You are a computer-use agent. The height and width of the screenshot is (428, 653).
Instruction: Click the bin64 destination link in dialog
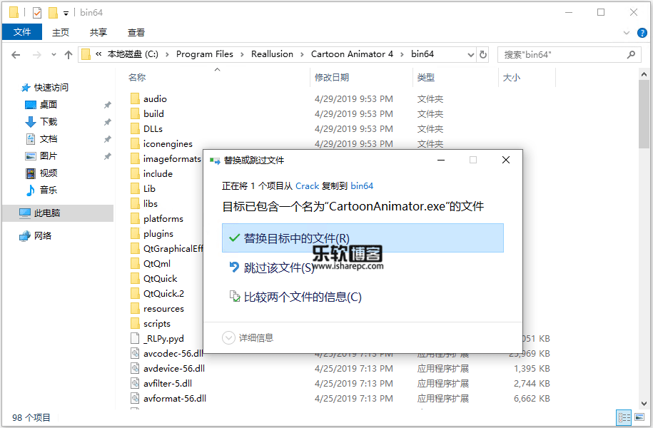(362, 185)
